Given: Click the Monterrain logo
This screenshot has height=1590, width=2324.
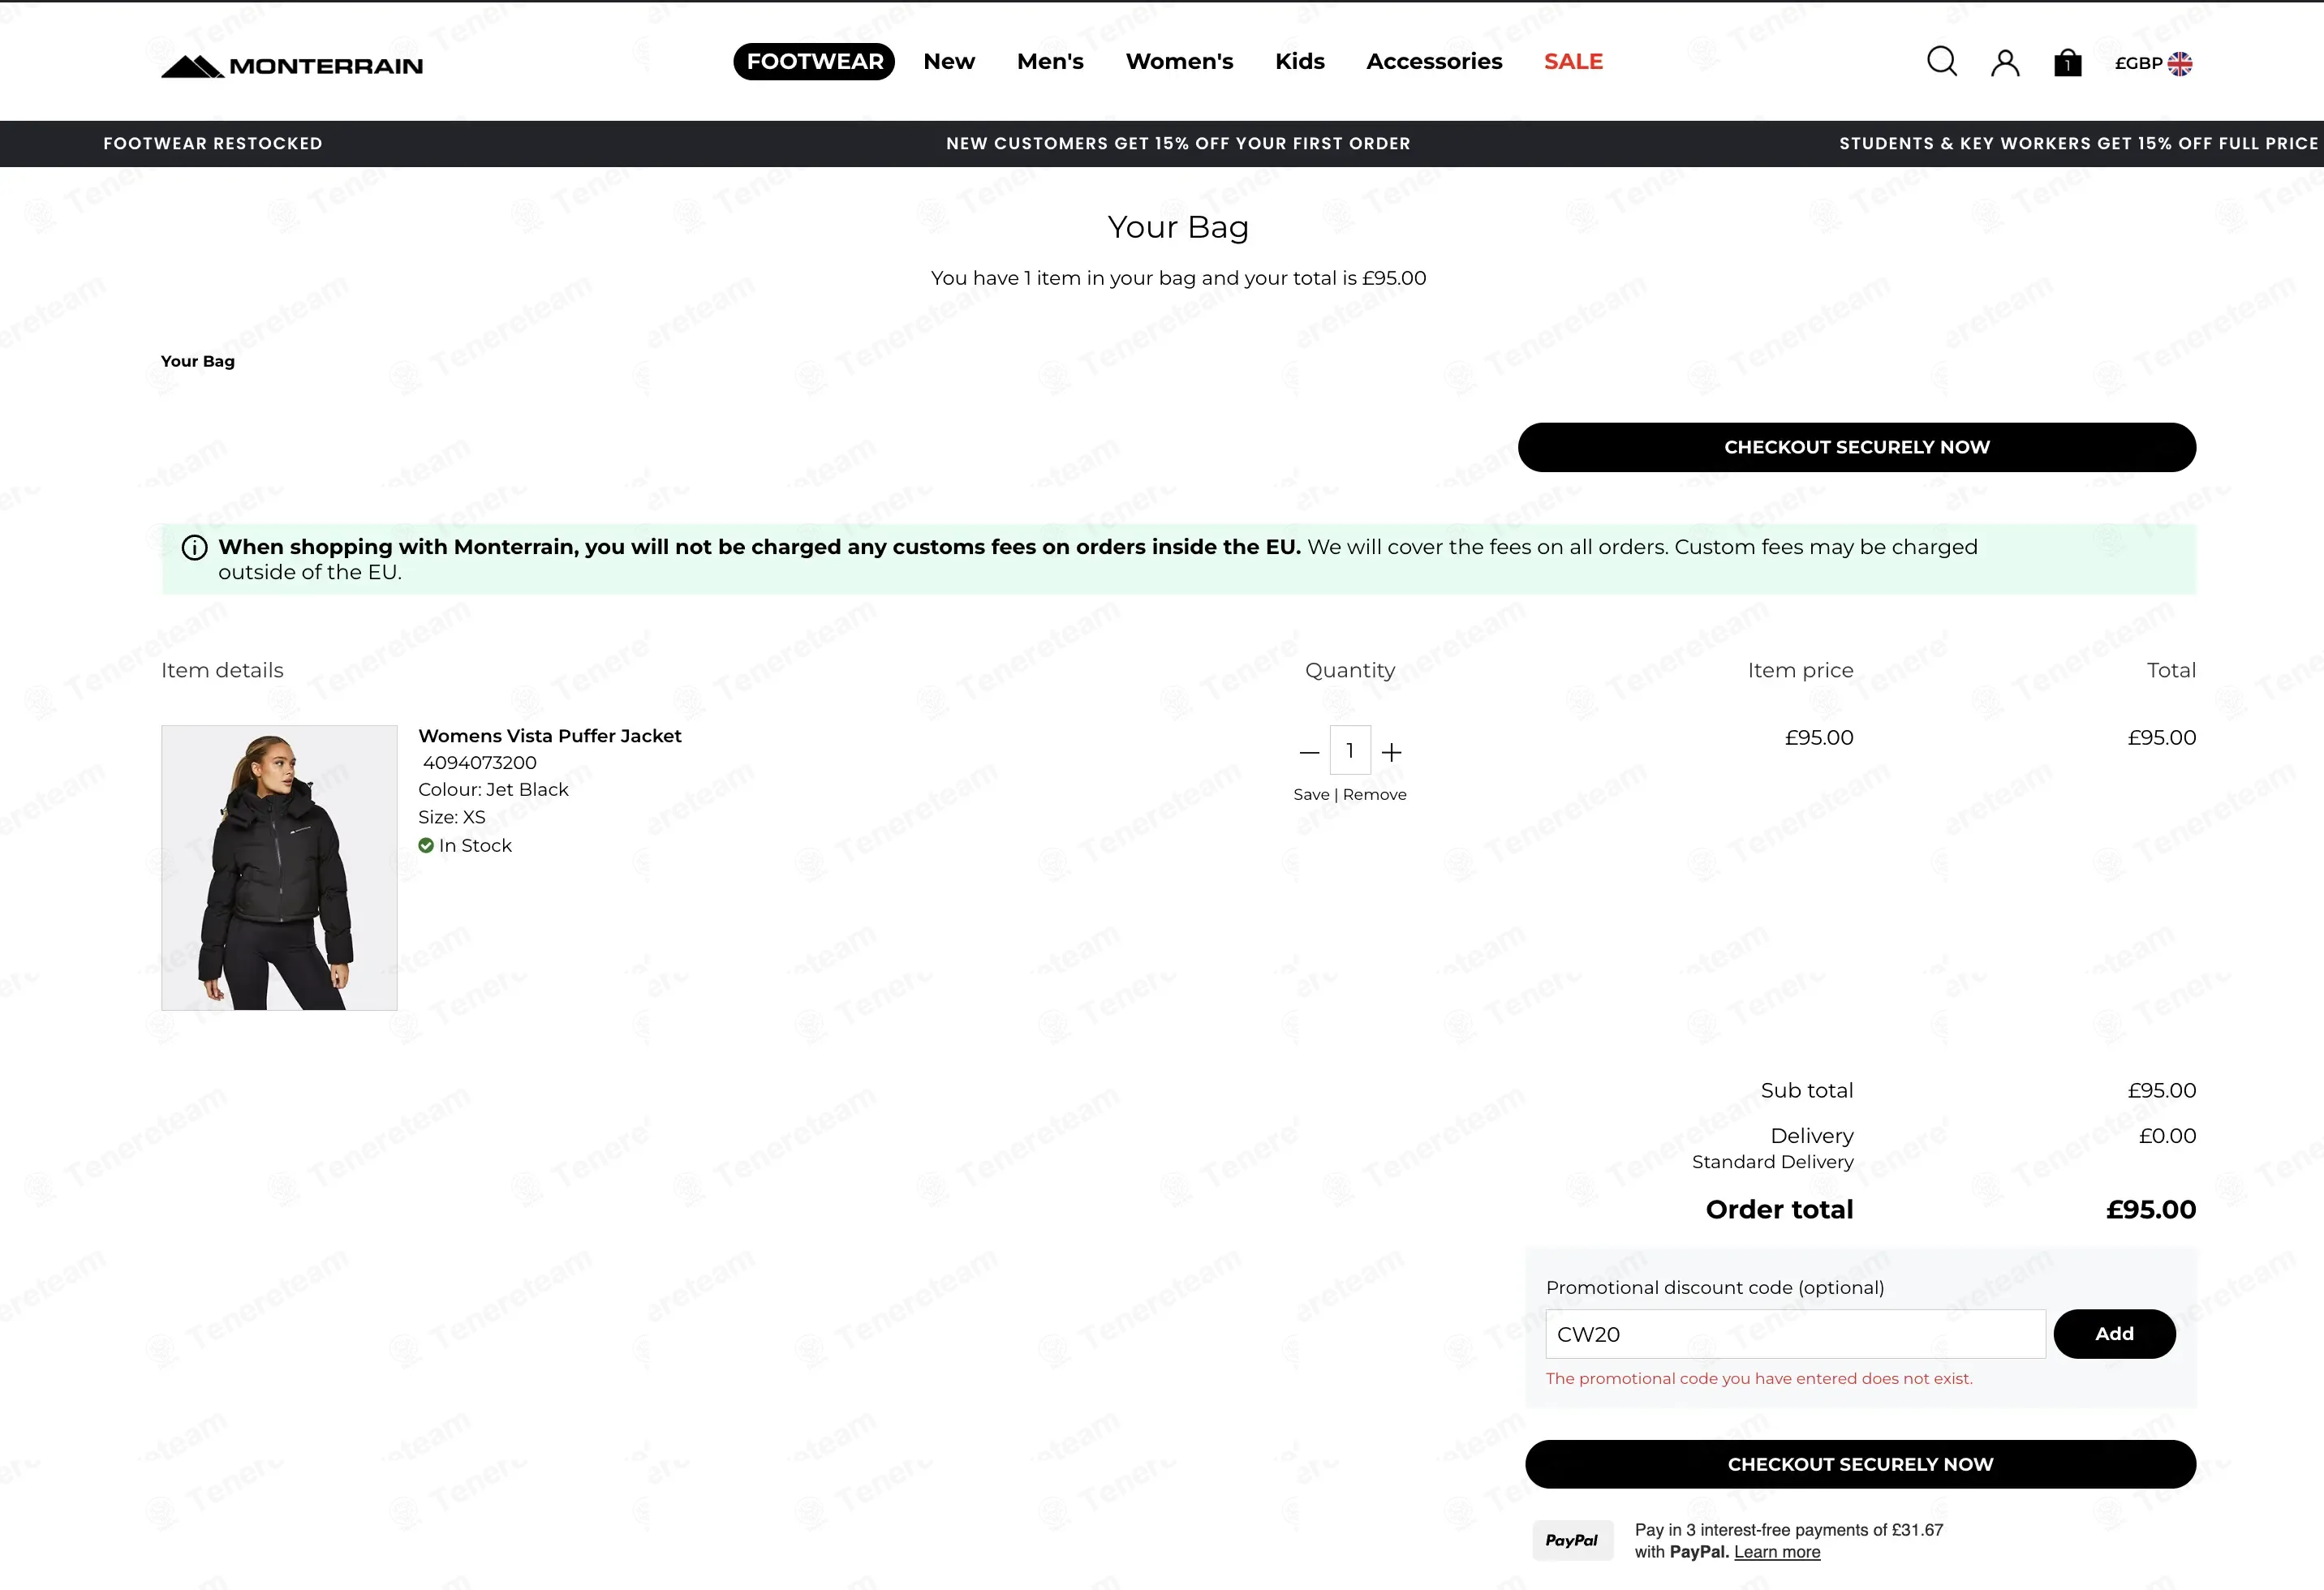Looking at the screenshot, I should pyautogui.click(x=292, y=66).
